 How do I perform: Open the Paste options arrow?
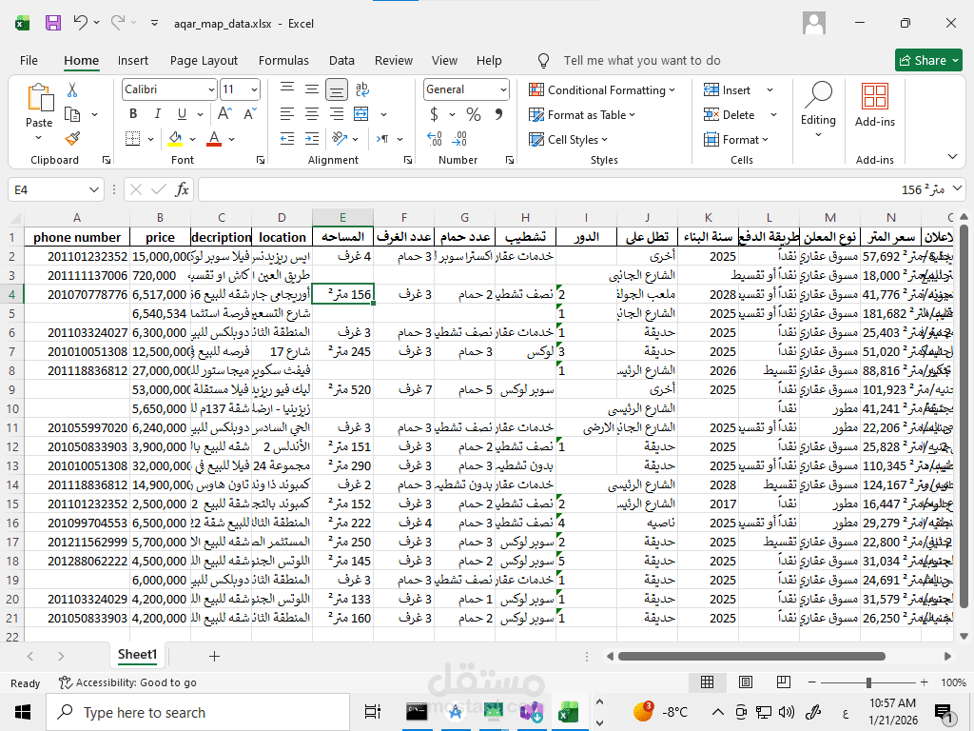(38, 138)
